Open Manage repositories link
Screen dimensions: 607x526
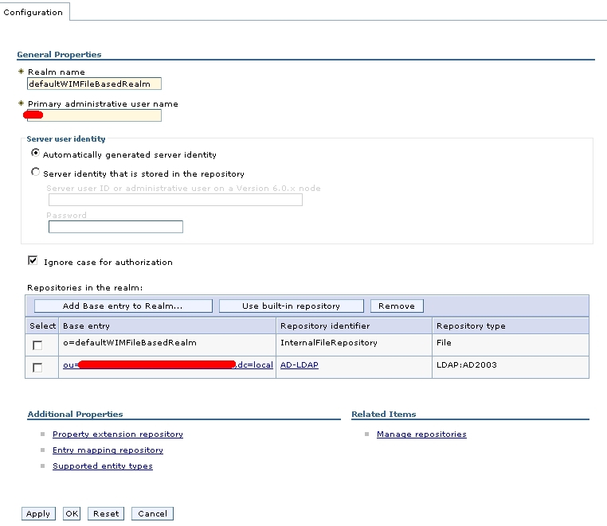(421, 434)
